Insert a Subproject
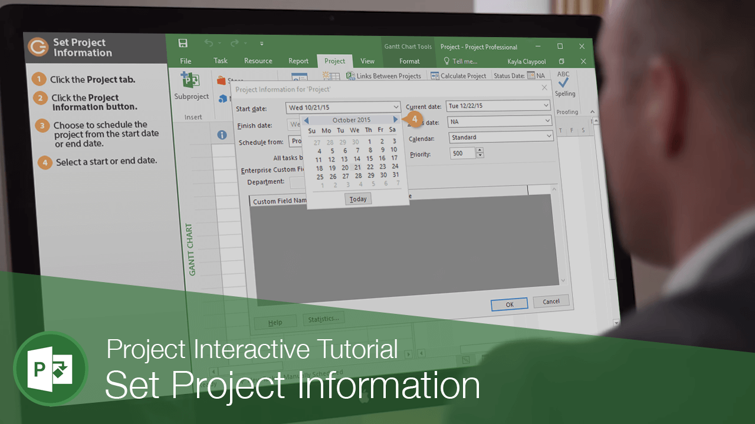Viewport: 755px width, 424px height. click(191, 87)
